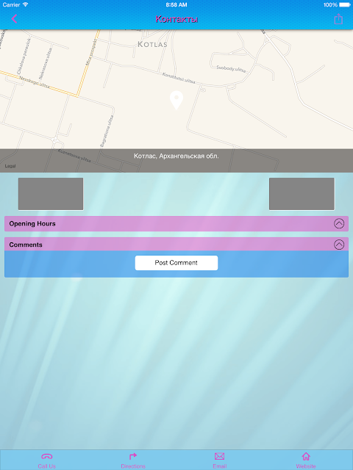Tap the Directions arrow icon

click(133, 456)
